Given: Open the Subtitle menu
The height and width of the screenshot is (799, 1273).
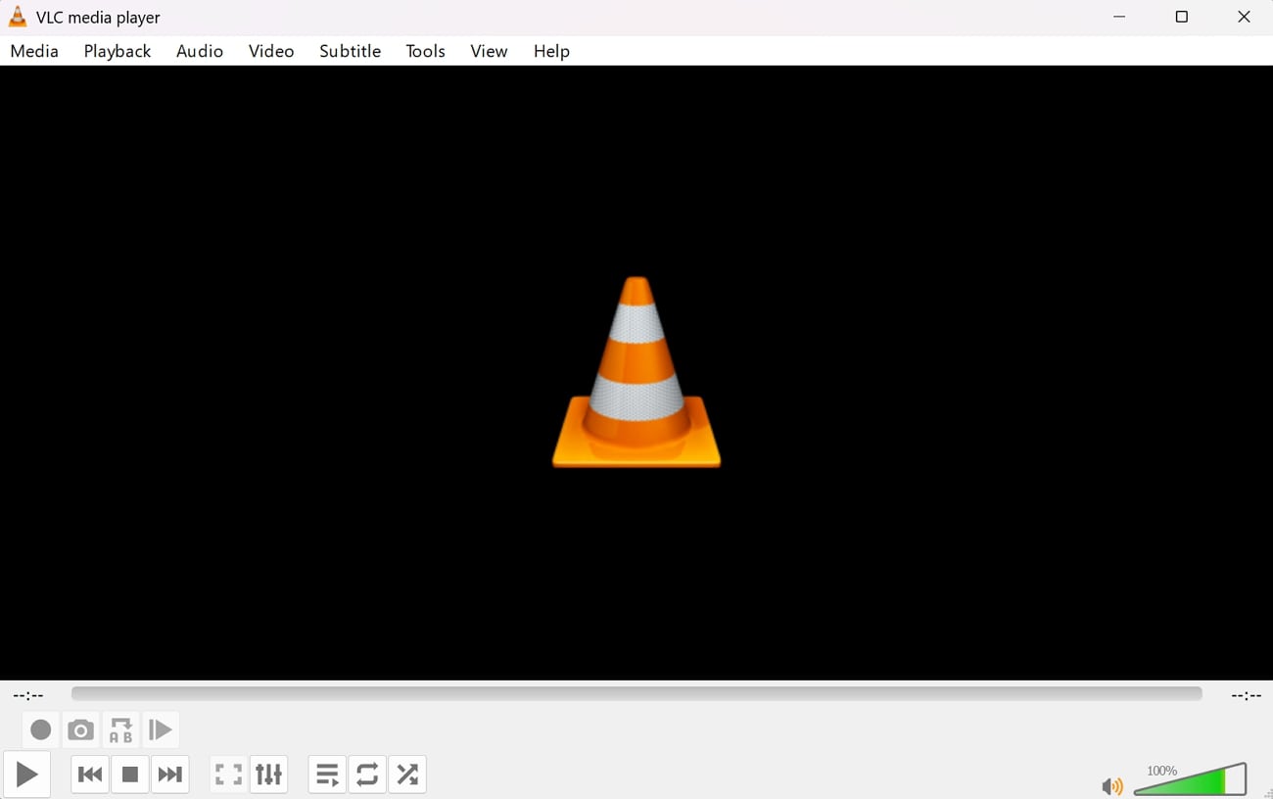Looking at the screenshot, I should coord(350,51).
